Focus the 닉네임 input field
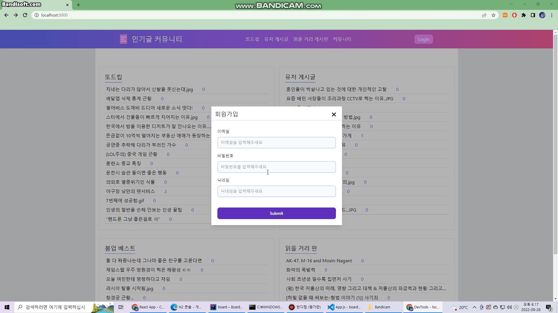 pyautogui.click(x=276, y=191)
